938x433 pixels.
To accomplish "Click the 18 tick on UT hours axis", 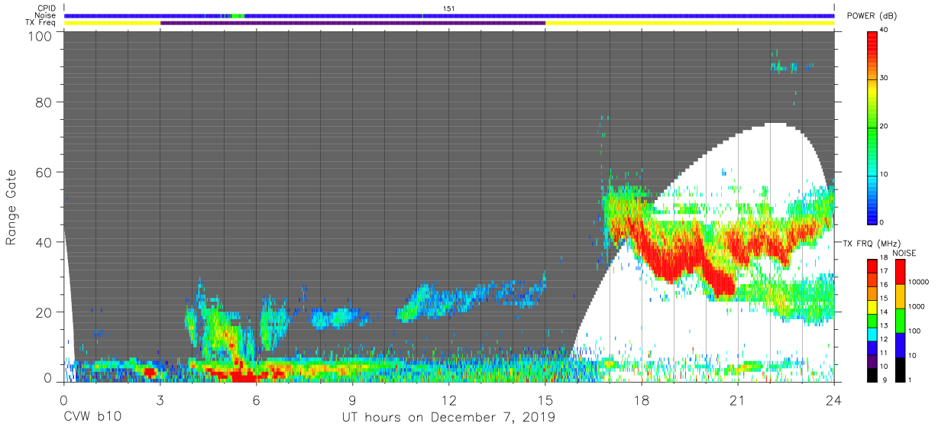I will click(x=642, y=399).
